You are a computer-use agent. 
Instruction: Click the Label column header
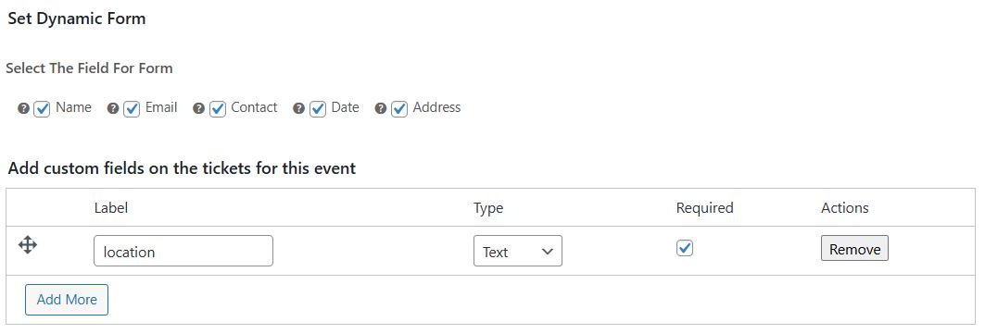[x=111, y=207]
